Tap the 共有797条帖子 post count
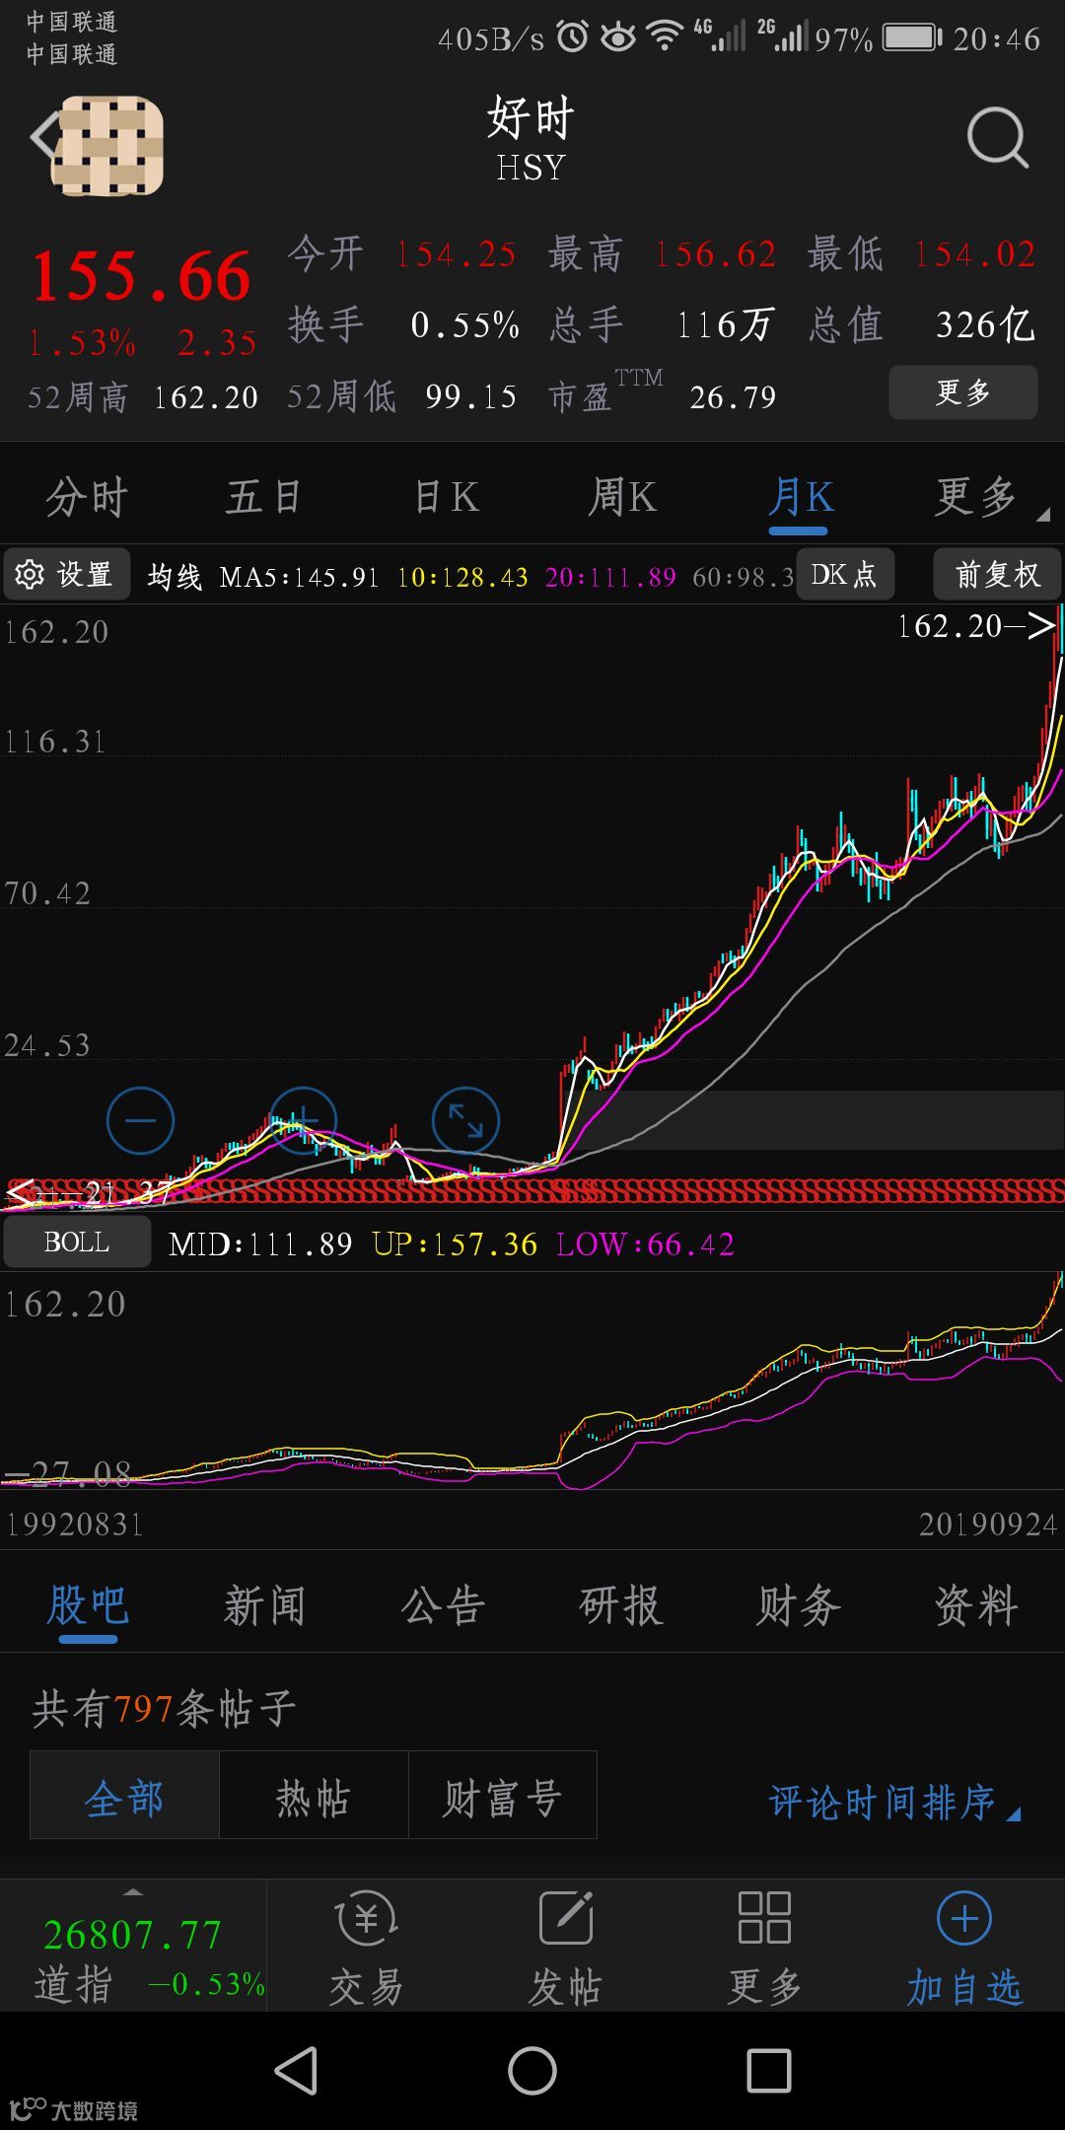The height and width of the screenshot is (2130, 1065). pos(164,1708)
